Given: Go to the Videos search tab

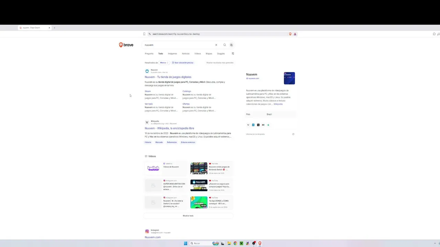Looking at the screenshot, I should coord(198,54).
